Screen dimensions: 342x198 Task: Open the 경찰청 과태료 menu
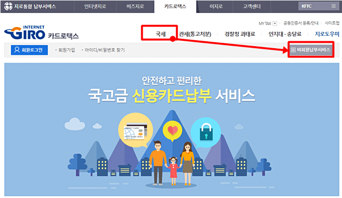click(240, 34)
